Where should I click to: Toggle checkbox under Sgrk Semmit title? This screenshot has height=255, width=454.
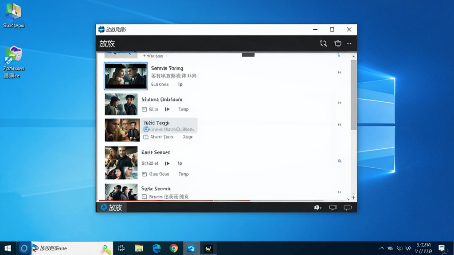pyautogui.click(x=144, y=197)
